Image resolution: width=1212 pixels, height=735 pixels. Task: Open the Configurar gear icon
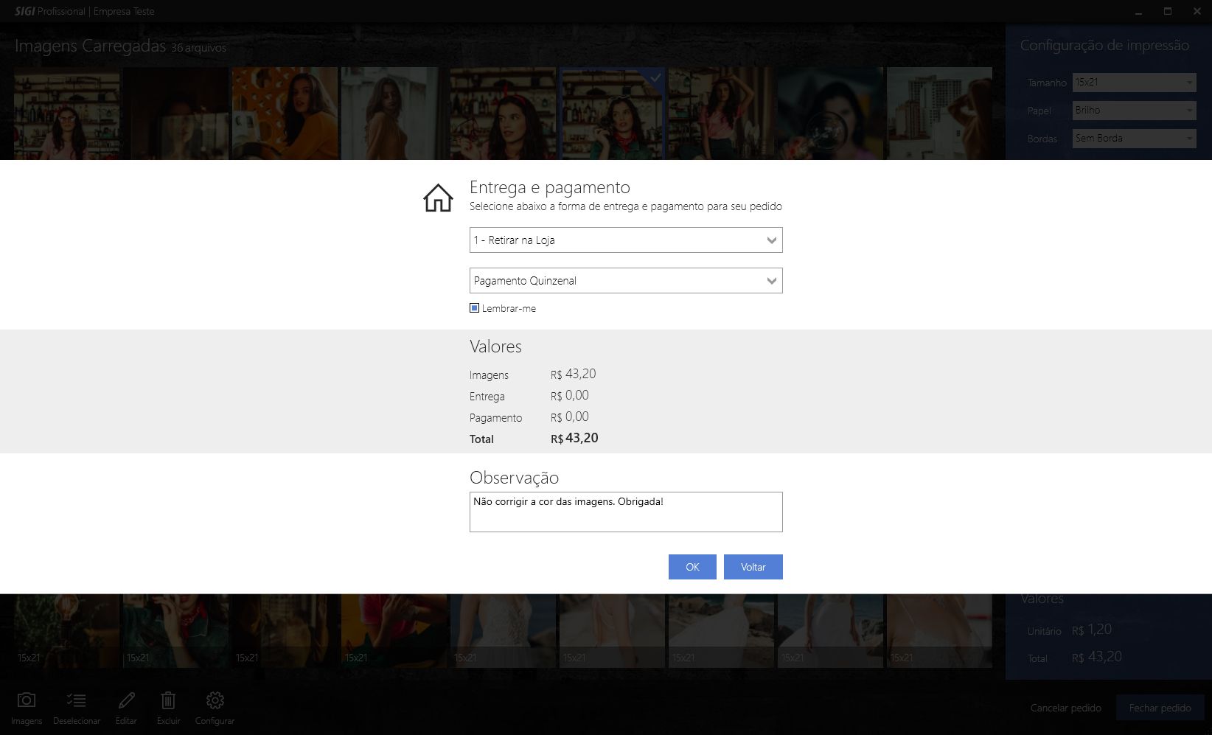tap(215, 701)
